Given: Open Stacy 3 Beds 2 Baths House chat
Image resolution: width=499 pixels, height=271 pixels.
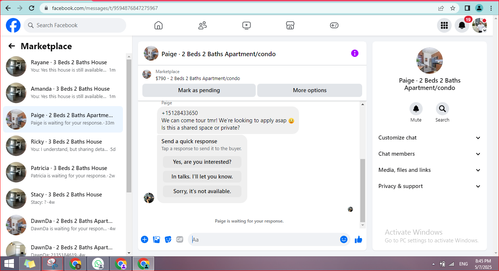Looking at the screenshot, I should pos(63,199).
